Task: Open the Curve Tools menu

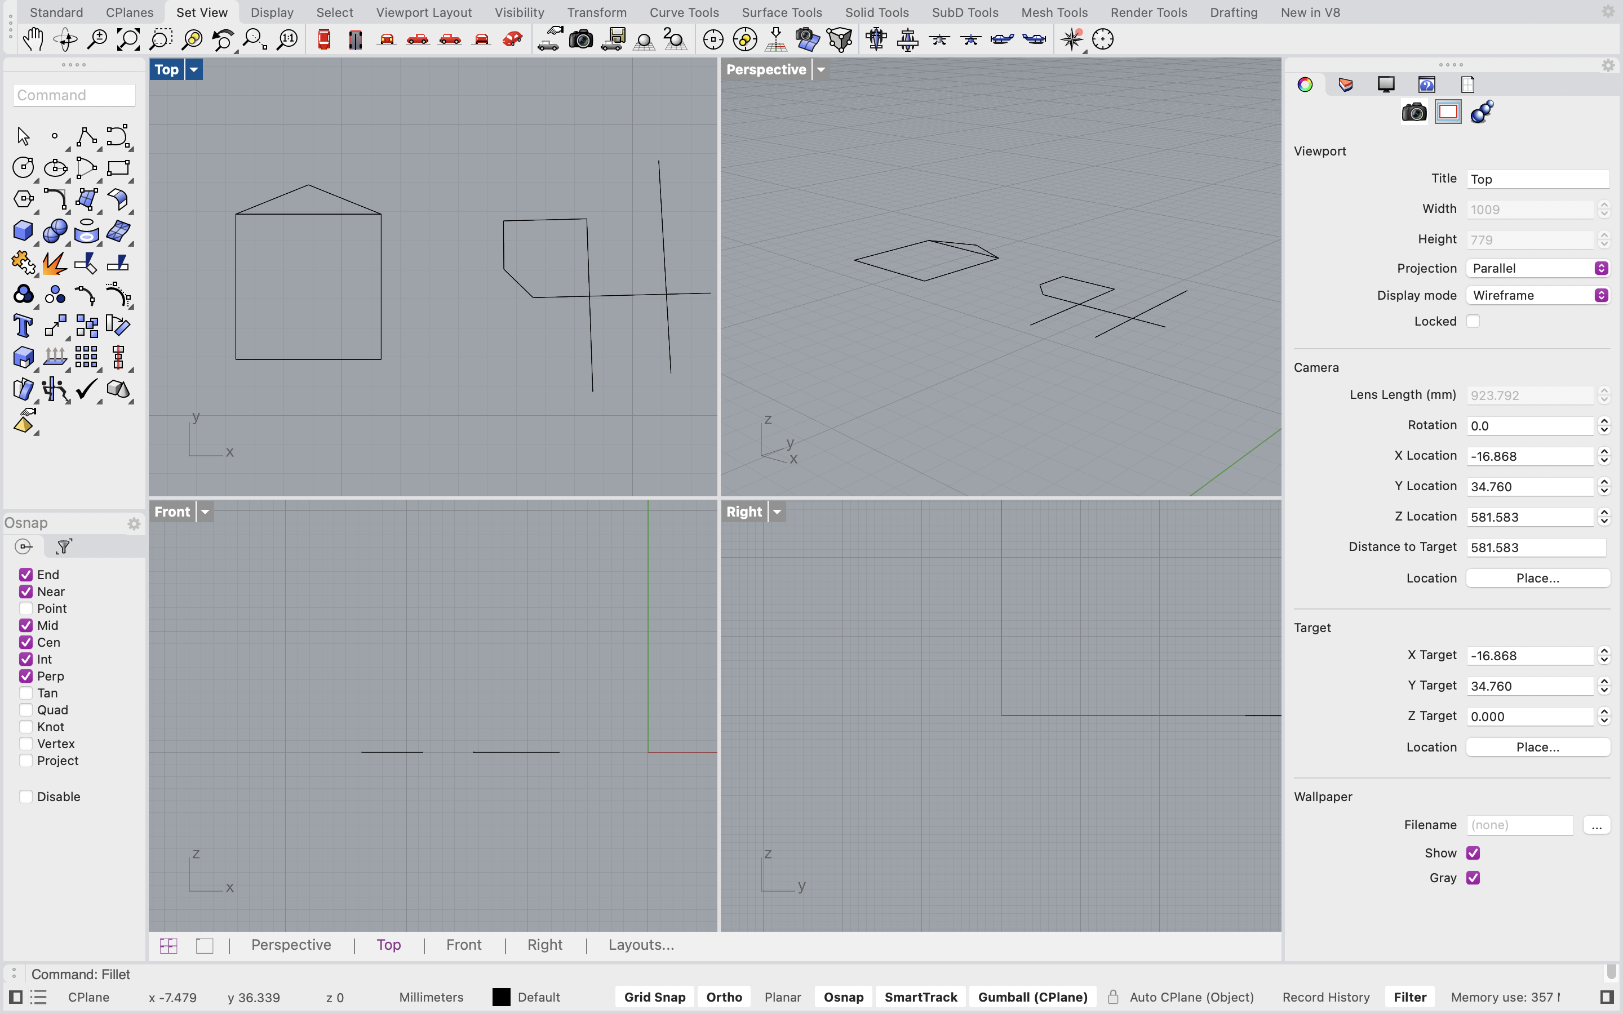Action: click(684, 12)
